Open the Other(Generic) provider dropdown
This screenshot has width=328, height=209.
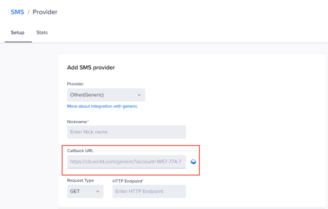tap(105, 95)
